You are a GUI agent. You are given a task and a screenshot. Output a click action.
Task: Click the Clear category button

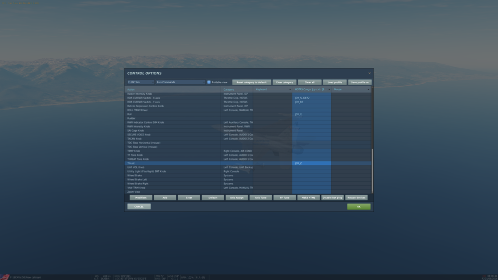(284, 82)
